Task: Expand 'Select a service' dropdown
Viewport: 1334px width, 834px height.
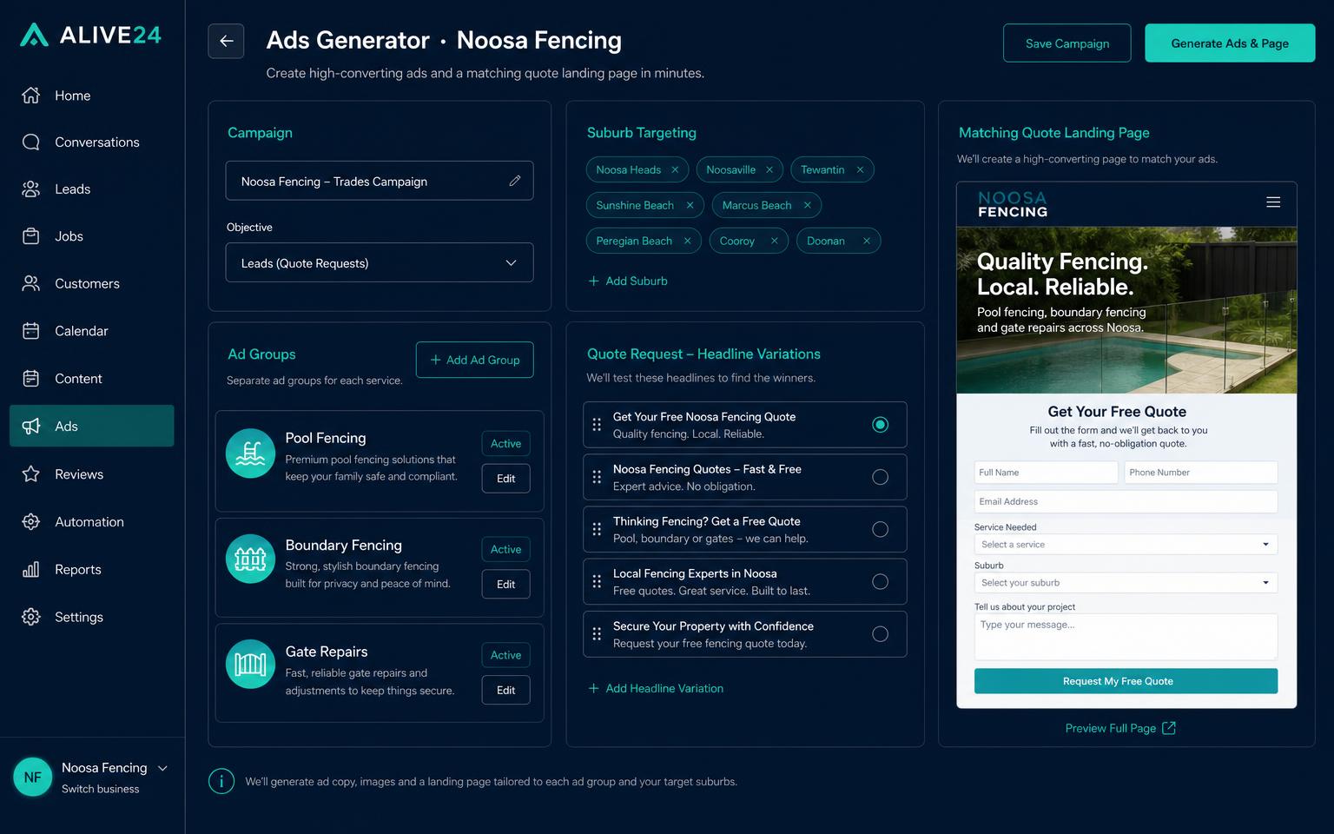Action: [x=1126, y=545]
